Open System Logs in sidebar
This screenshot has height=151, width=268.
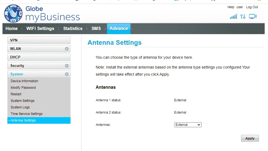coord(20,107)
